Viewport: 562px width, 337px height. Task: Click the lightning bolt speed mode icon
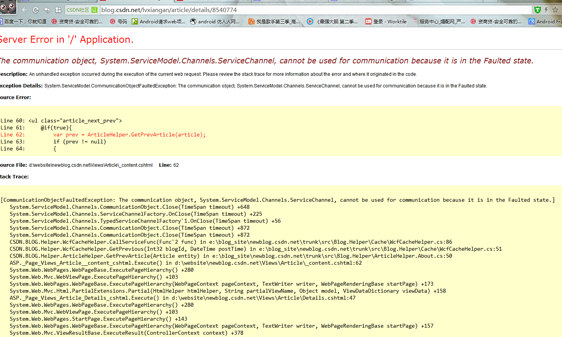[546, 10]
